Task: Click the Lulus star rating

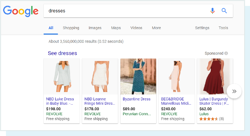Action: (x=209, y=119)
